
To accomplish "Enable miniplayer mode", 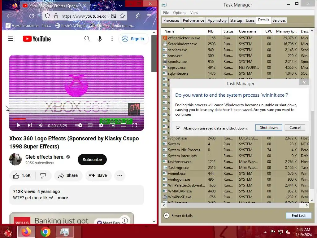I will (x=112, y=125).
